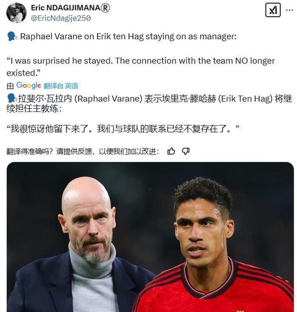Click the thumbs down translation feedback

[186, 152]
